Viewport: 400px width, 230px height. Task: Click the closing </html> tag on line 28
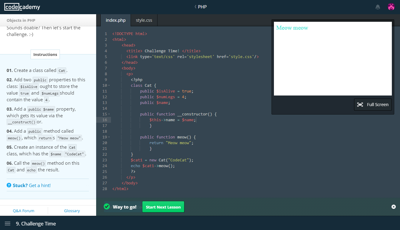120,189
